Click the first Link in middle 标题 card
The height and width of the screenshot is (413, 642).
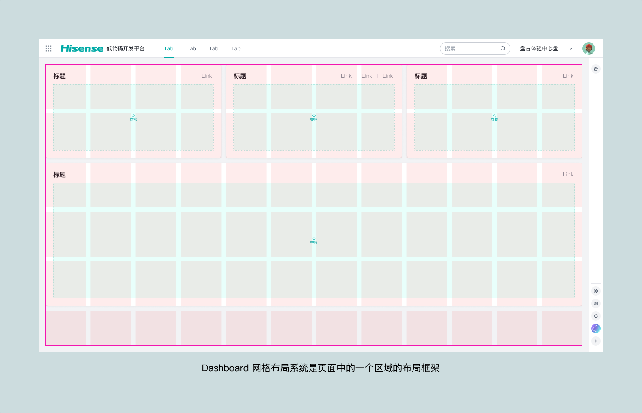(346, 76)
